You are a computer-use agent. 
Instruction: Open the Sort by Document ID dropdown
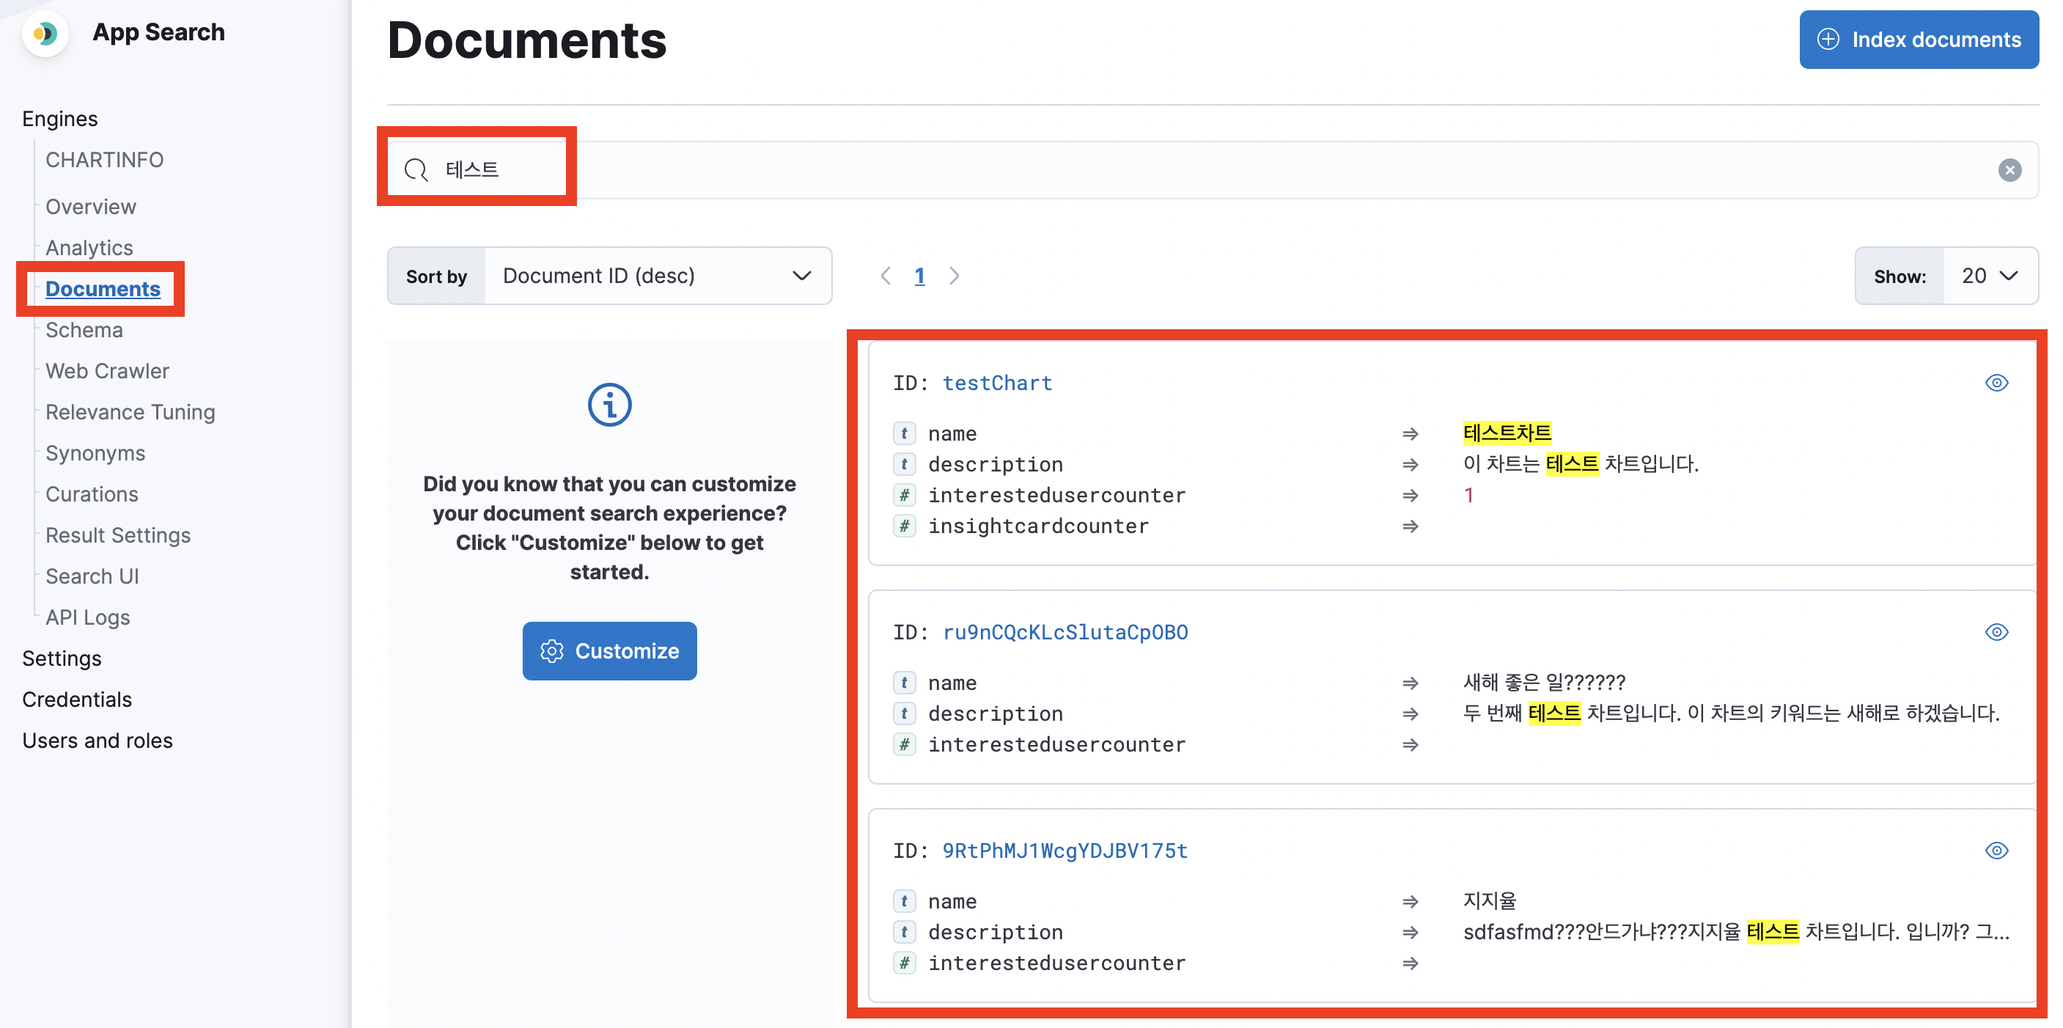pyautogui.click(x=657, y=276)
